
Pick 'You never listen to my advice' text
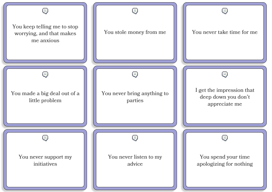point(135,160)
